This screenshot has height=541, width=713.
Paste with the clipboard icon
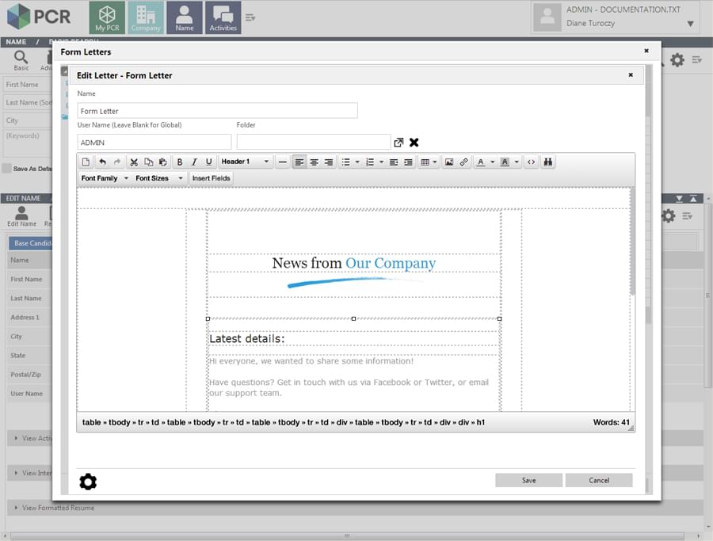pyautogui.click(x=162, y=162)
